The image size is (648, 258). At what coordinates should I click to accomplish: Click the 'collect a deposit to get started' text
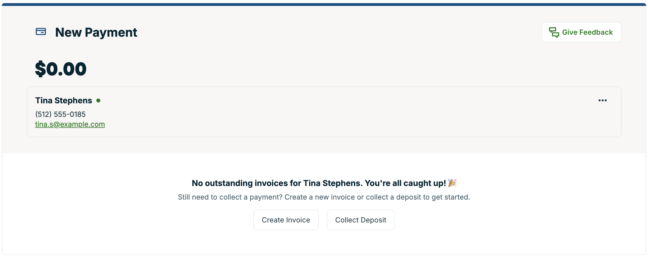[x=417, y=197]
